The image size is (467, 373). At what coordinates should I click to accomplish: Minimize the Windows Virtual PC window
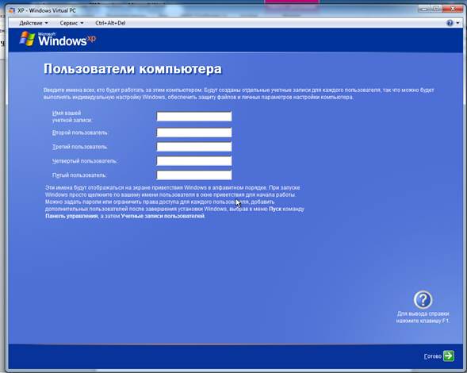click(x=424, y=10)
